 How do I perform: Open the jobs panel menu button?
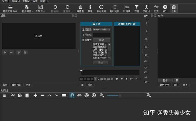tap(177, 80)
